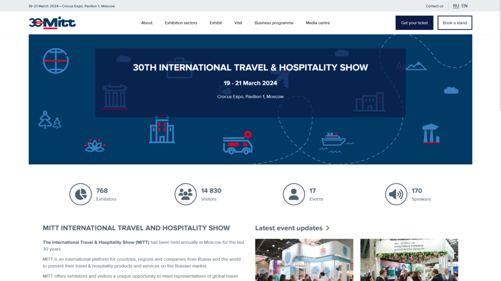Click the globe icon in banner
Screen dimensions: 501x281
point(56,61)
